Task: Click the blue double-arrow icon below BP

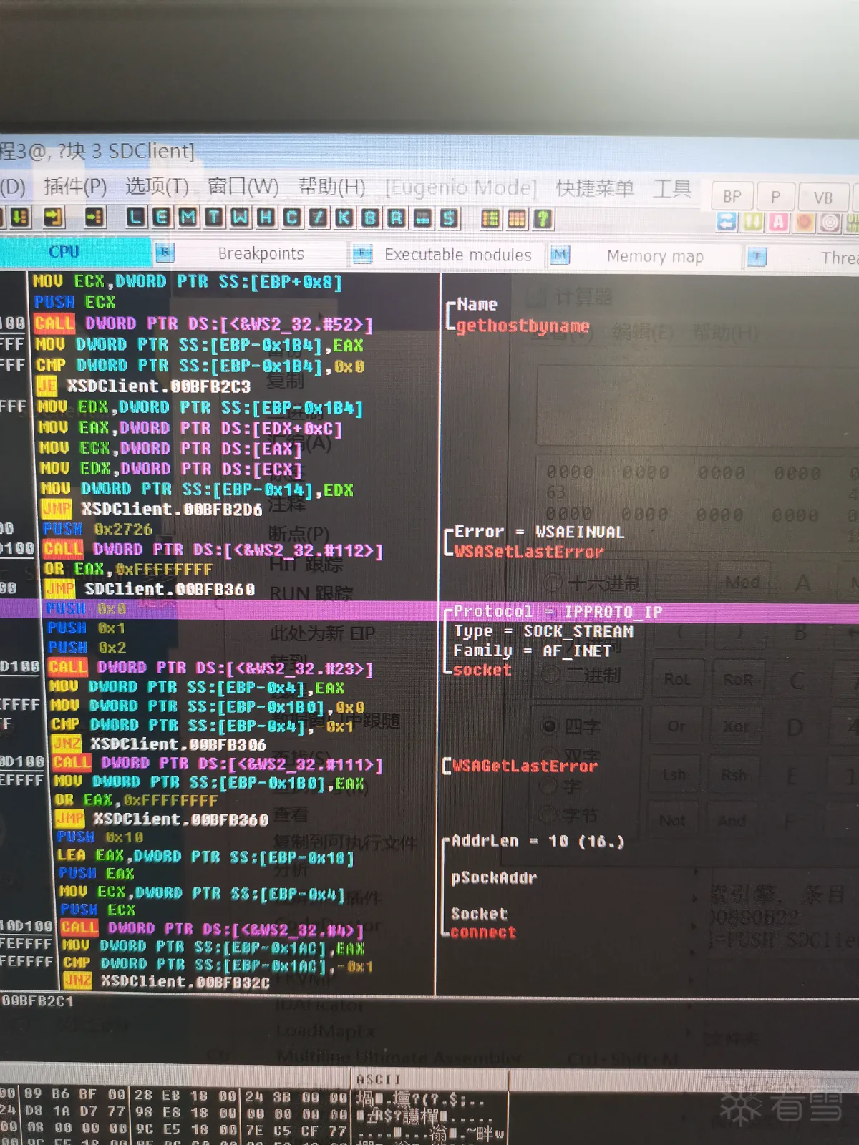Action: pyautogui.click(x=727, y=222)
